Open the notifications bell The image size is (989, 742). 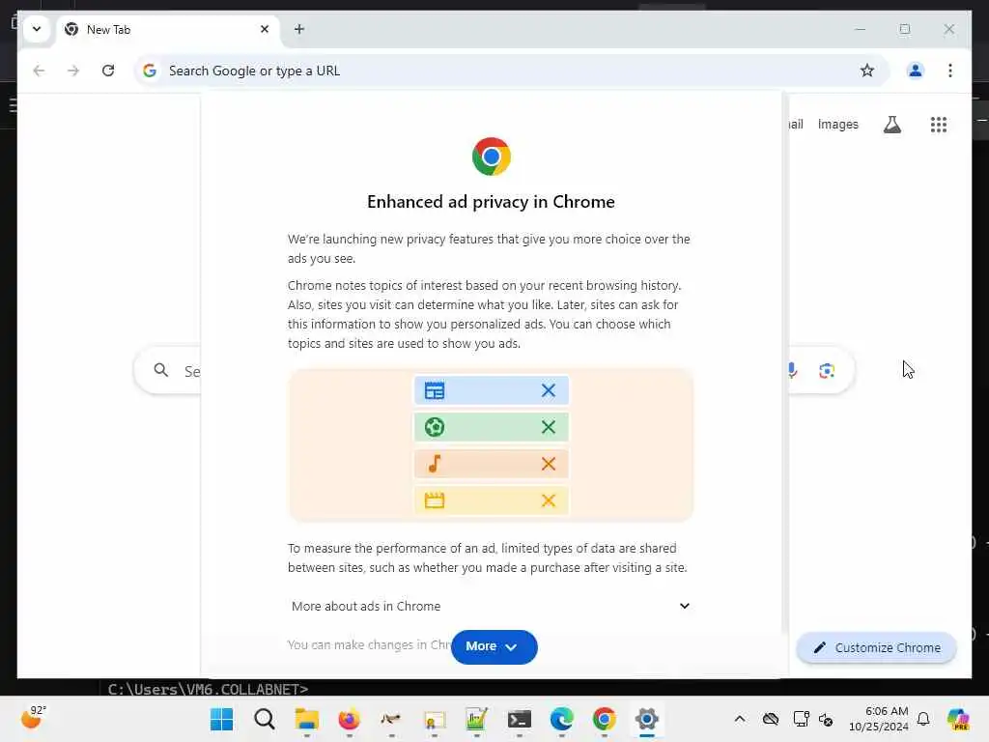pos(923,719)
